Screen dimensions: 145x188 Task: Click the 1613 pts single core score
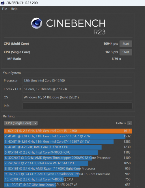coord(111,52)
